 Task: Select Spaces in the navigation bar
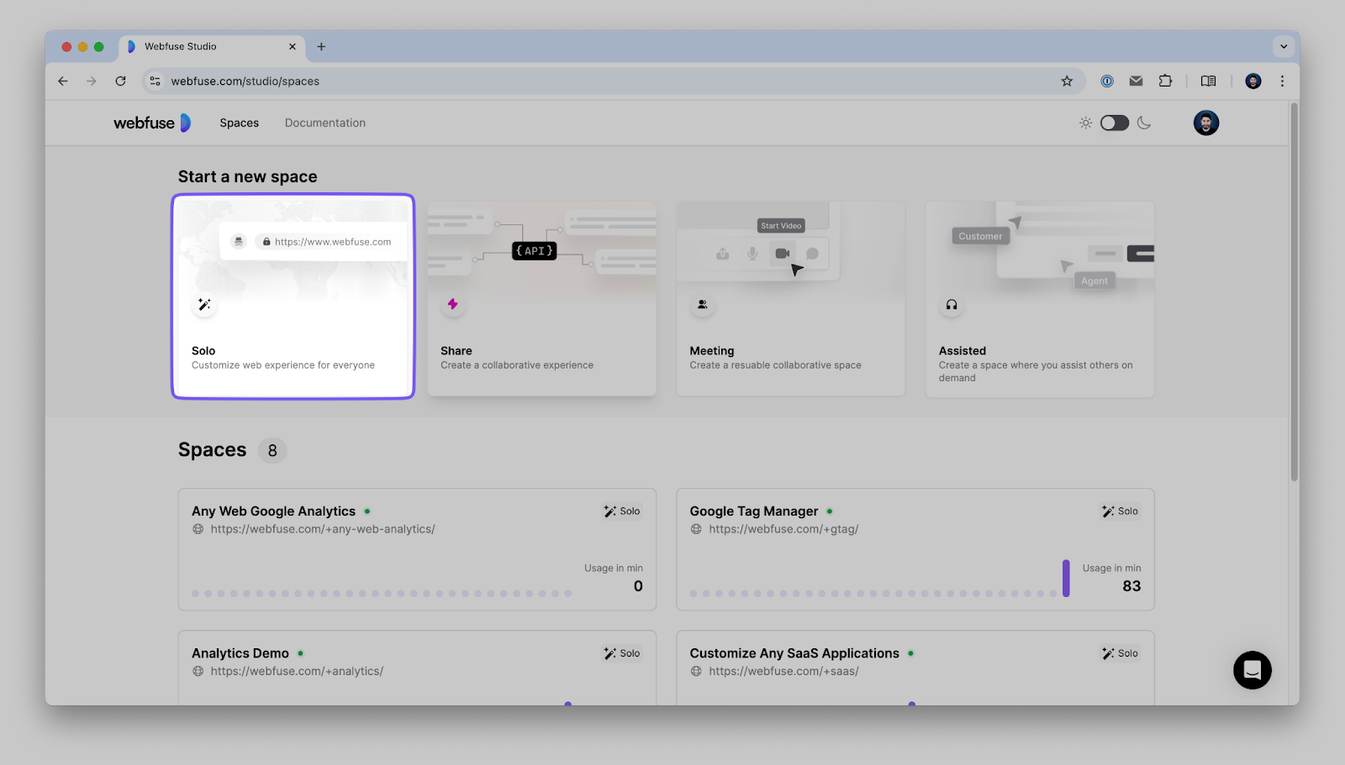tap(239, 123)
